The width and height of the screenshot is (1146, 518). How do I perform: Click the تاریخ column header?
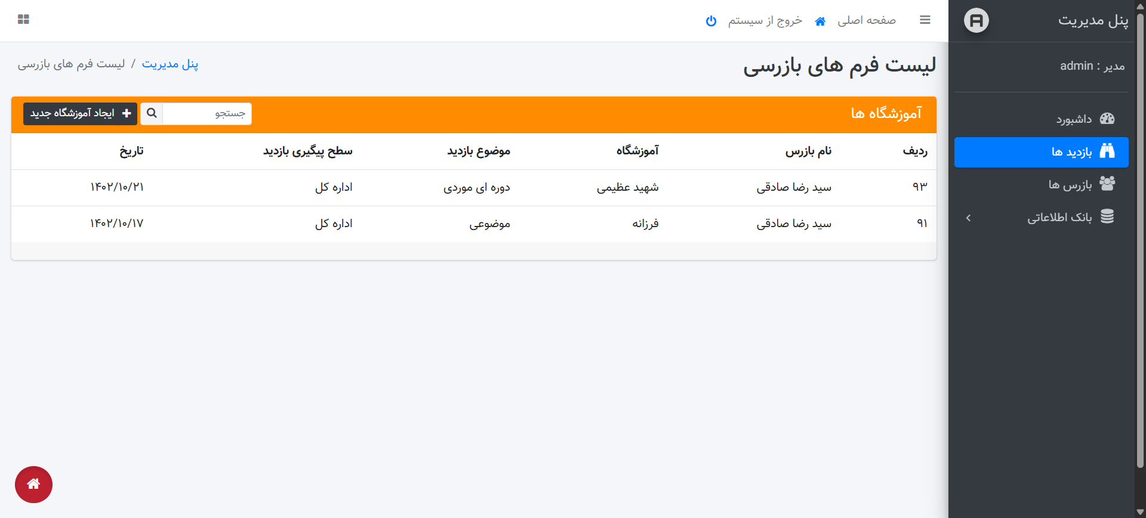pos(131,151)
